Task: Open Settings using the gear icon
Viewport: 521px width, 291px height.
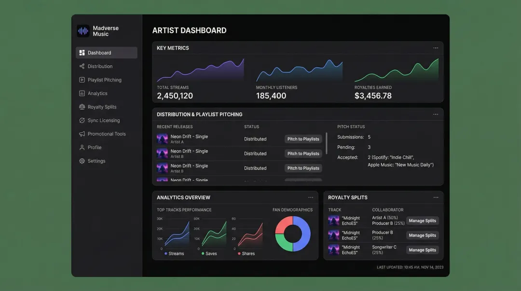Action: (82, 161)
